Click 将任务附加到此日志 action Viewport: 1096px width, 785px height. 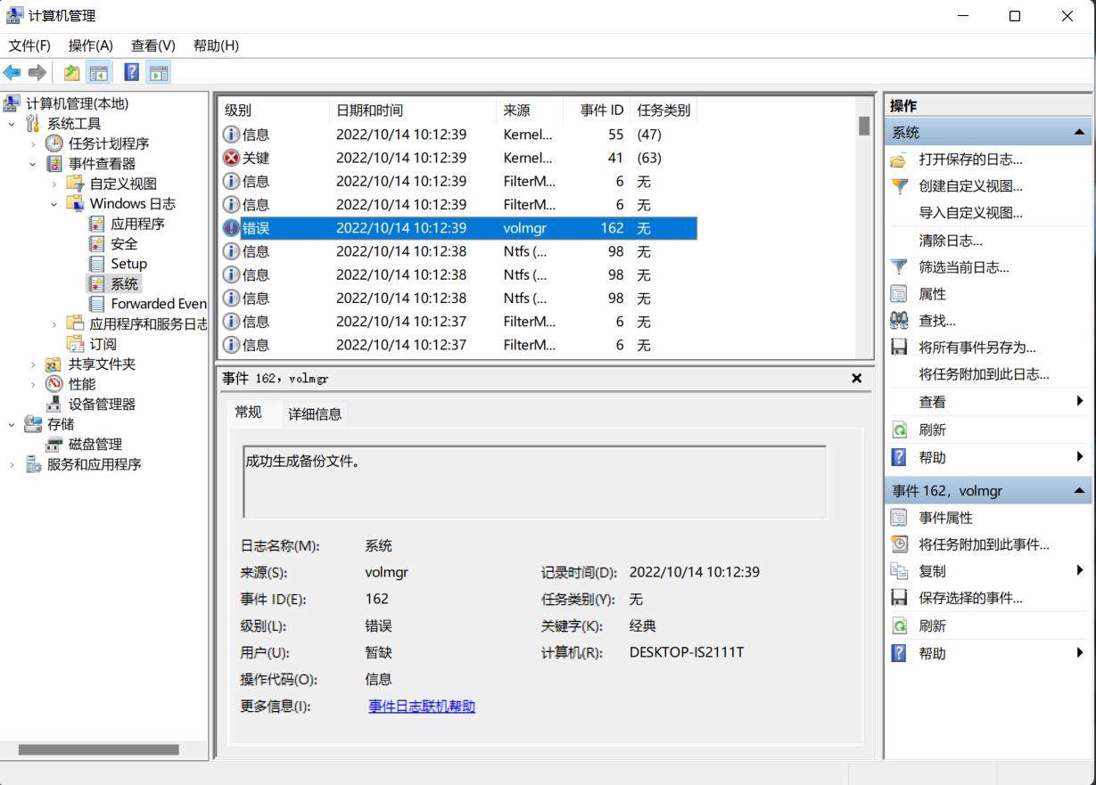(984, 374)
